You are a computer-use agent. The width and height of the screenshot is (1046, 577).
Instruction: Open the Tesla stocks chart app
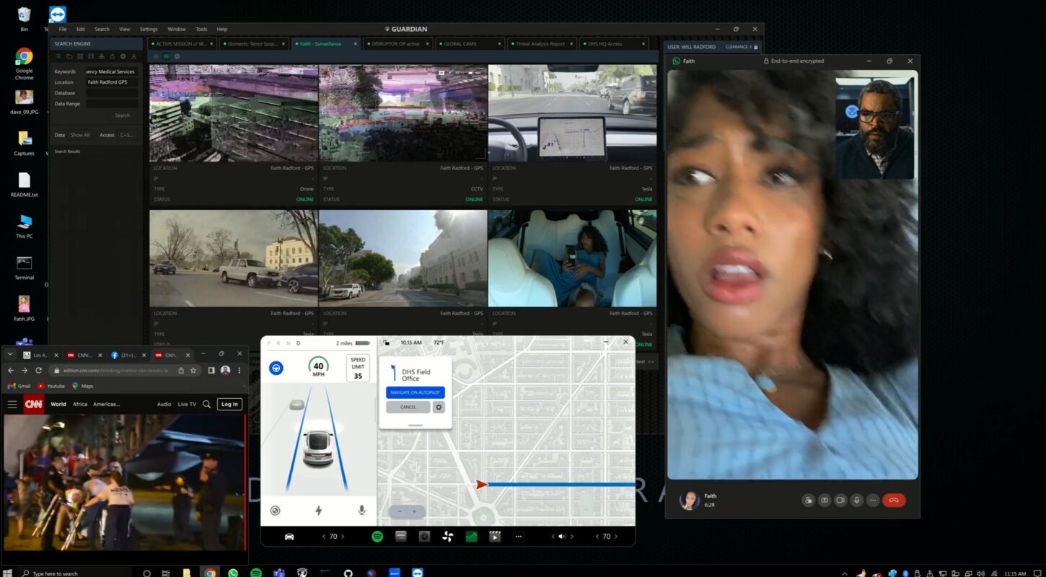(x=471, y=536)
